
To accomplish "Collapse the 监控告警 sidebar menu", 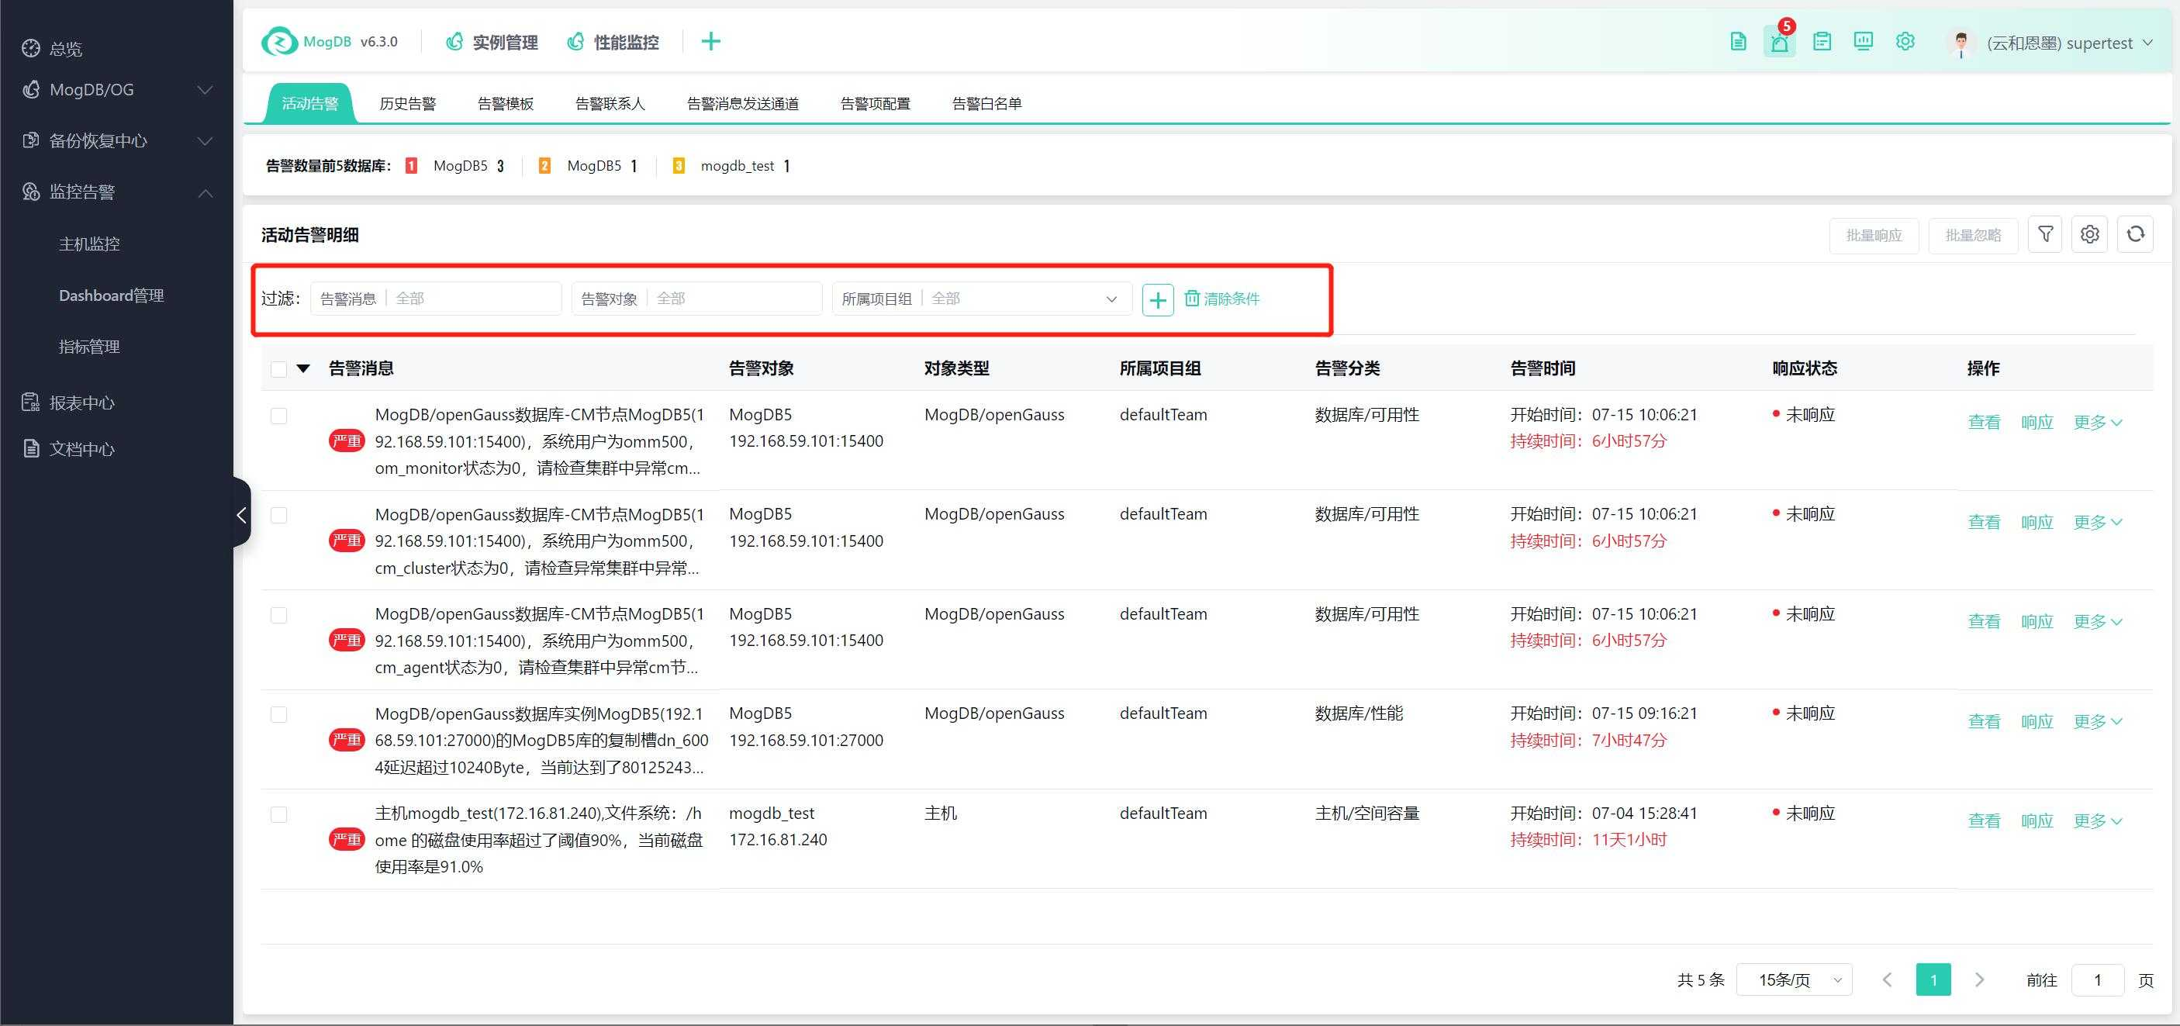I will pos(205,193).
